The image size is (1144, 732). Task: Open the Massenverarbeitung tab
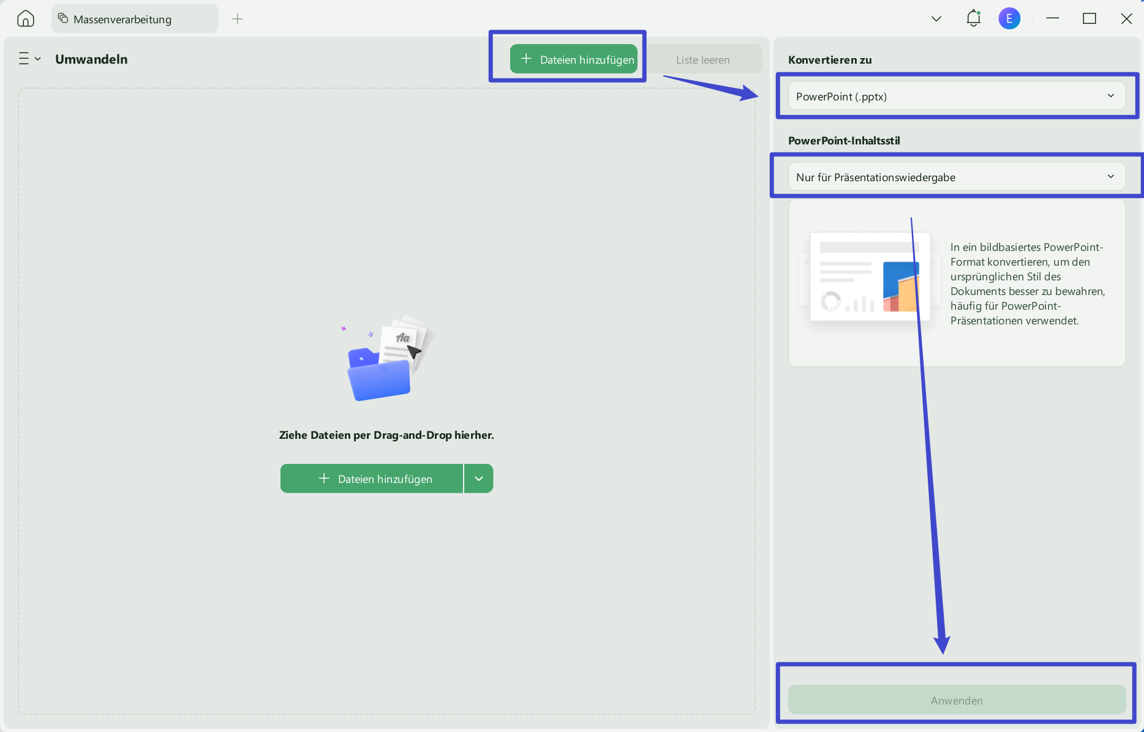point(135,19)
